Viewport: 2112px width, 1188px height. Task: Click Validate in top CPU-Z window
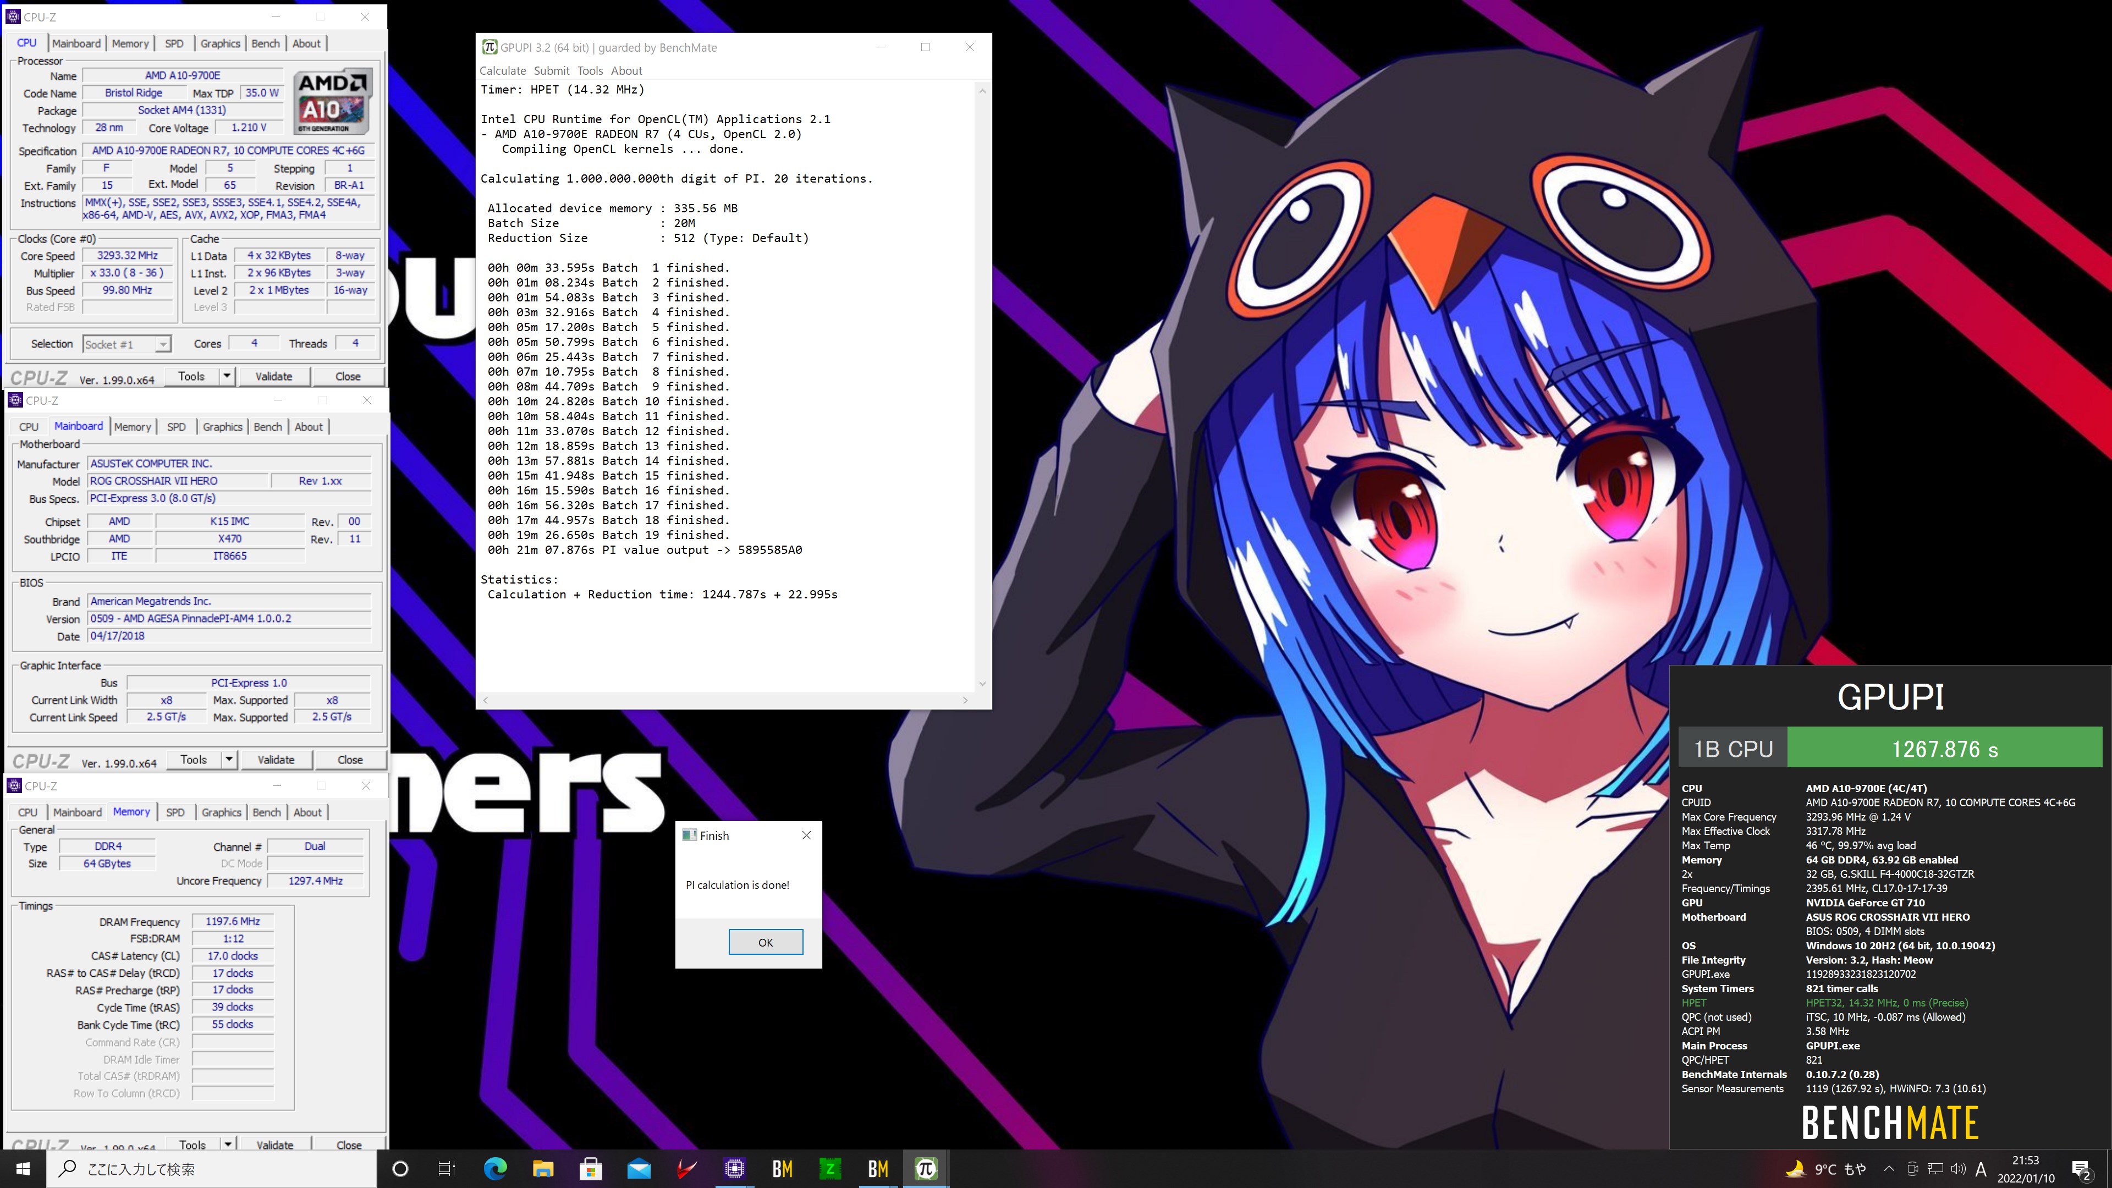(x=274, y=376)
